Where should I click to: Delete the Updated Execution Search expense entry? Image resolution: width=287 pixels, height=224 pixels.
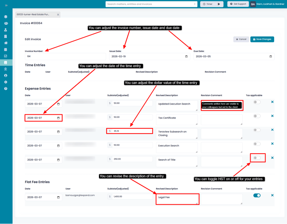(x=272, y=102)
